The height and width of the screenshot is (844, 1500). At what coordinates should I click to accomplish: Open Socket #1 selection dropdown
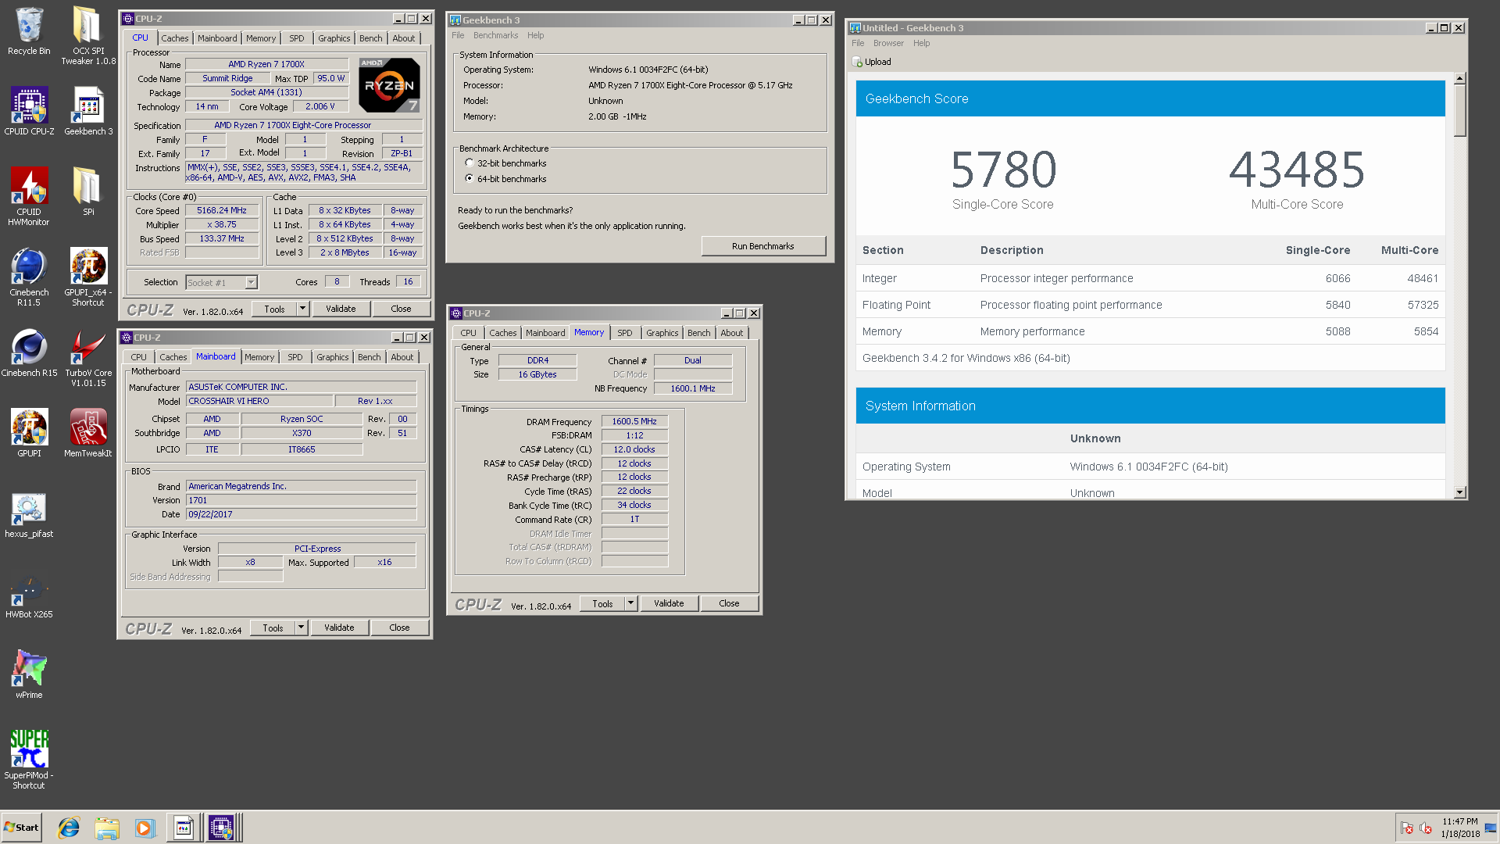tap(251, 283)
